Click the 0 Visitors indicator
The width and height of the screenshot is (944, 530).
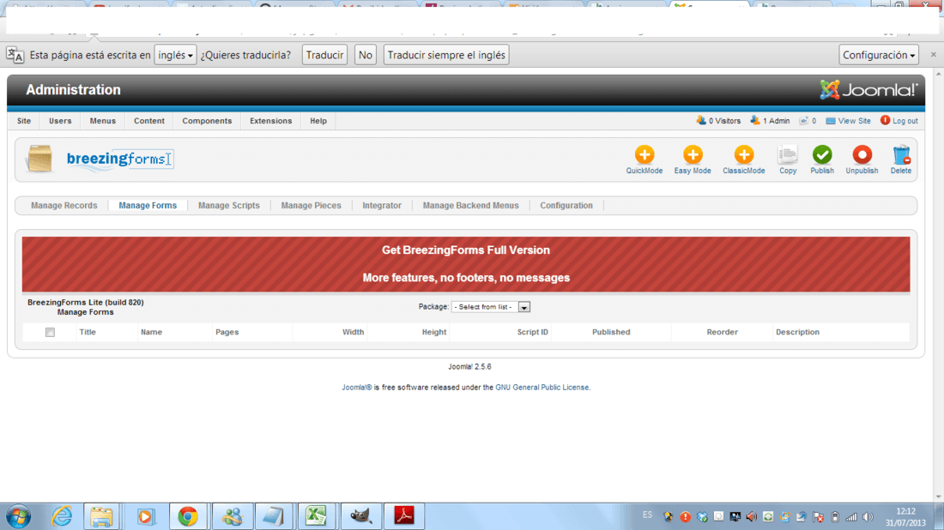pyautogui.click(x=718, y=121)
